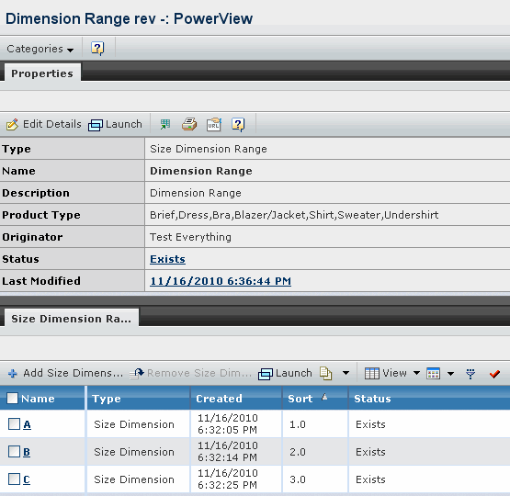Image resolution: width=510 pixels, height=496 pixels.
Task: Click the printer icon in Properties toolbar
Action: pos(189,124)
